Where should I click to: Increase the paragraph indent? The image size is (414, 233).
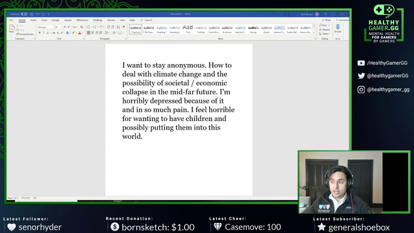113,27
